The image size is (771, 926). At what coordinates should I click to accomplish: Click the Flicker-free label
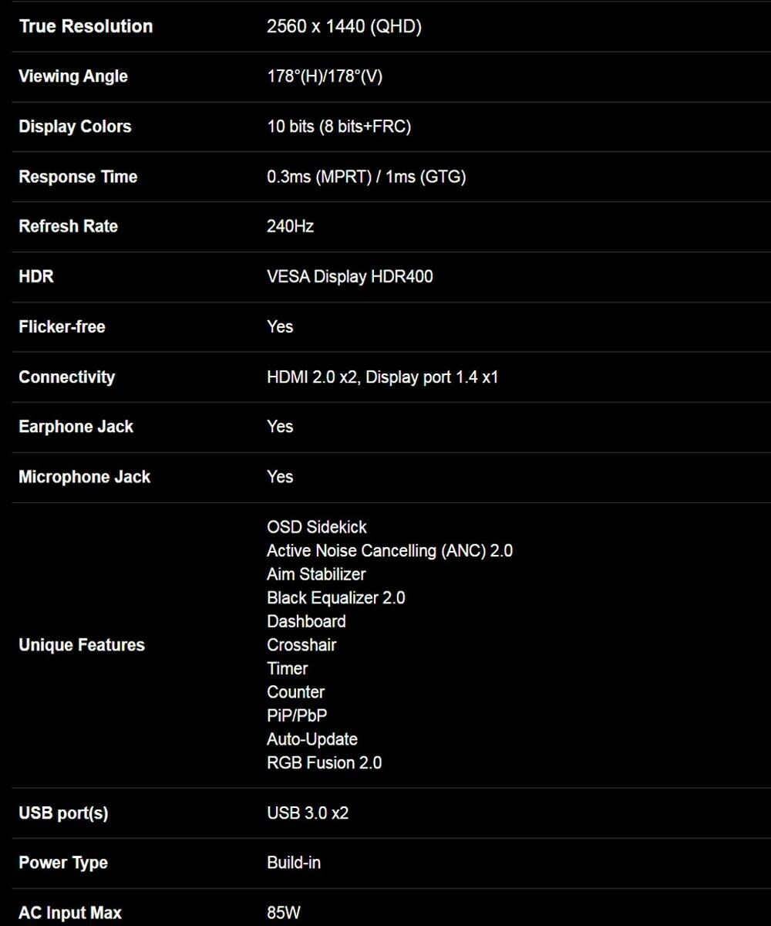62,326
